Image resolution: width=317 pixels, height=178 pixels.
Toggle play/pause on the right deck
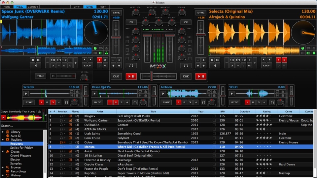201,76
